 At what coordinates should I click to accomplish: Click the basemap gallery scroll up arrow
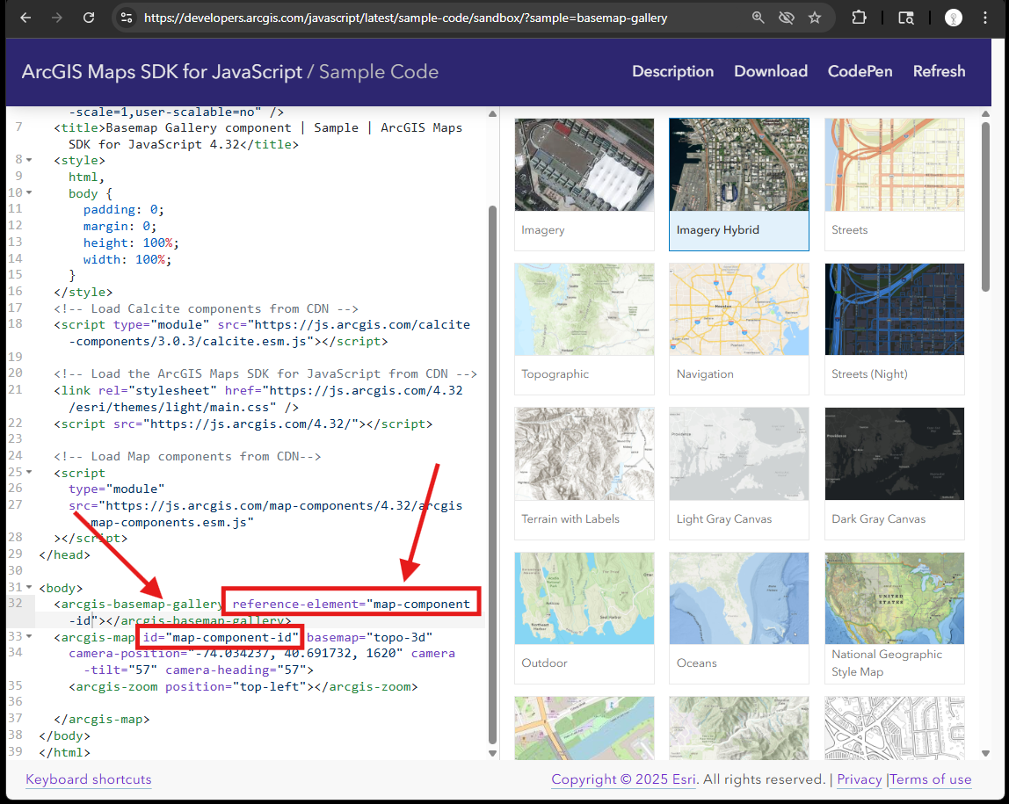pos(985,114)
